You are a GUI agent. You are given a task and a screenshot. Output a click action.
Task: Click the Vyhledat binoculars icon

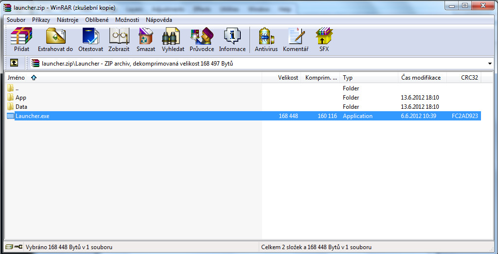point(171,36)
